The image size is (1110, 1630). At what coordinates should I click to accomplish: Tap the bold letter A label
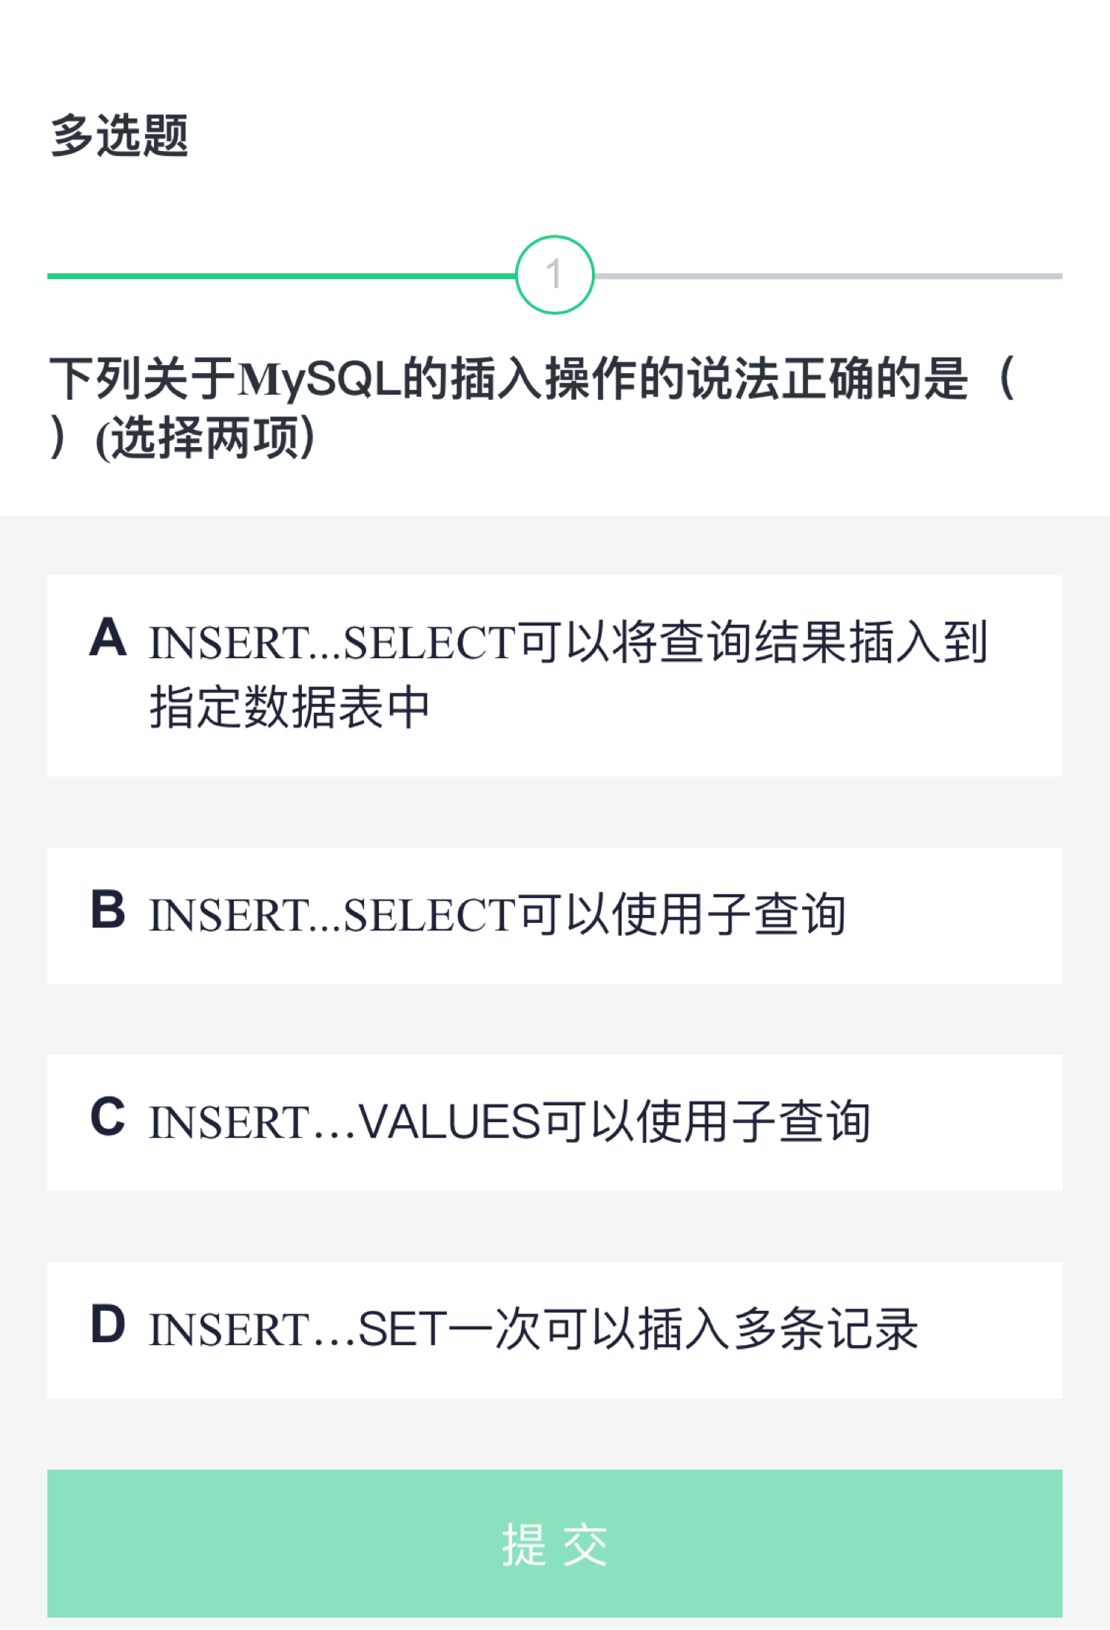(108, 638)
